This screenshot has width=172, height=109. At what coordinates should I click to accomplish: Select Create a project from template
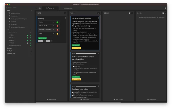pyautogui.click(x=18, y=19)
